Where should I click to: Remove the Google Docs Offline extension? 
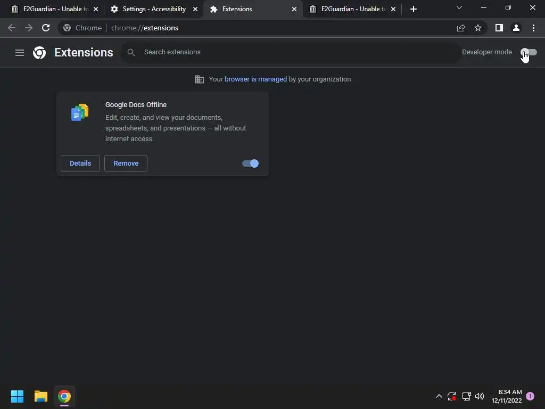[126, 163]
